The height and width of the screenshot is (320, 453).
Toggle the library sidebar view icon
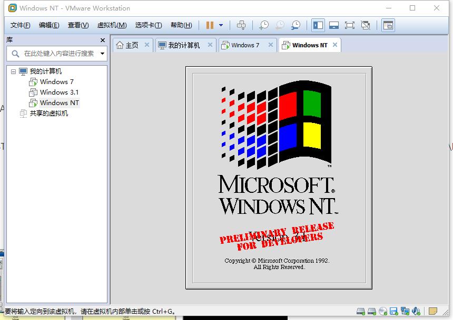coord(318,25)
